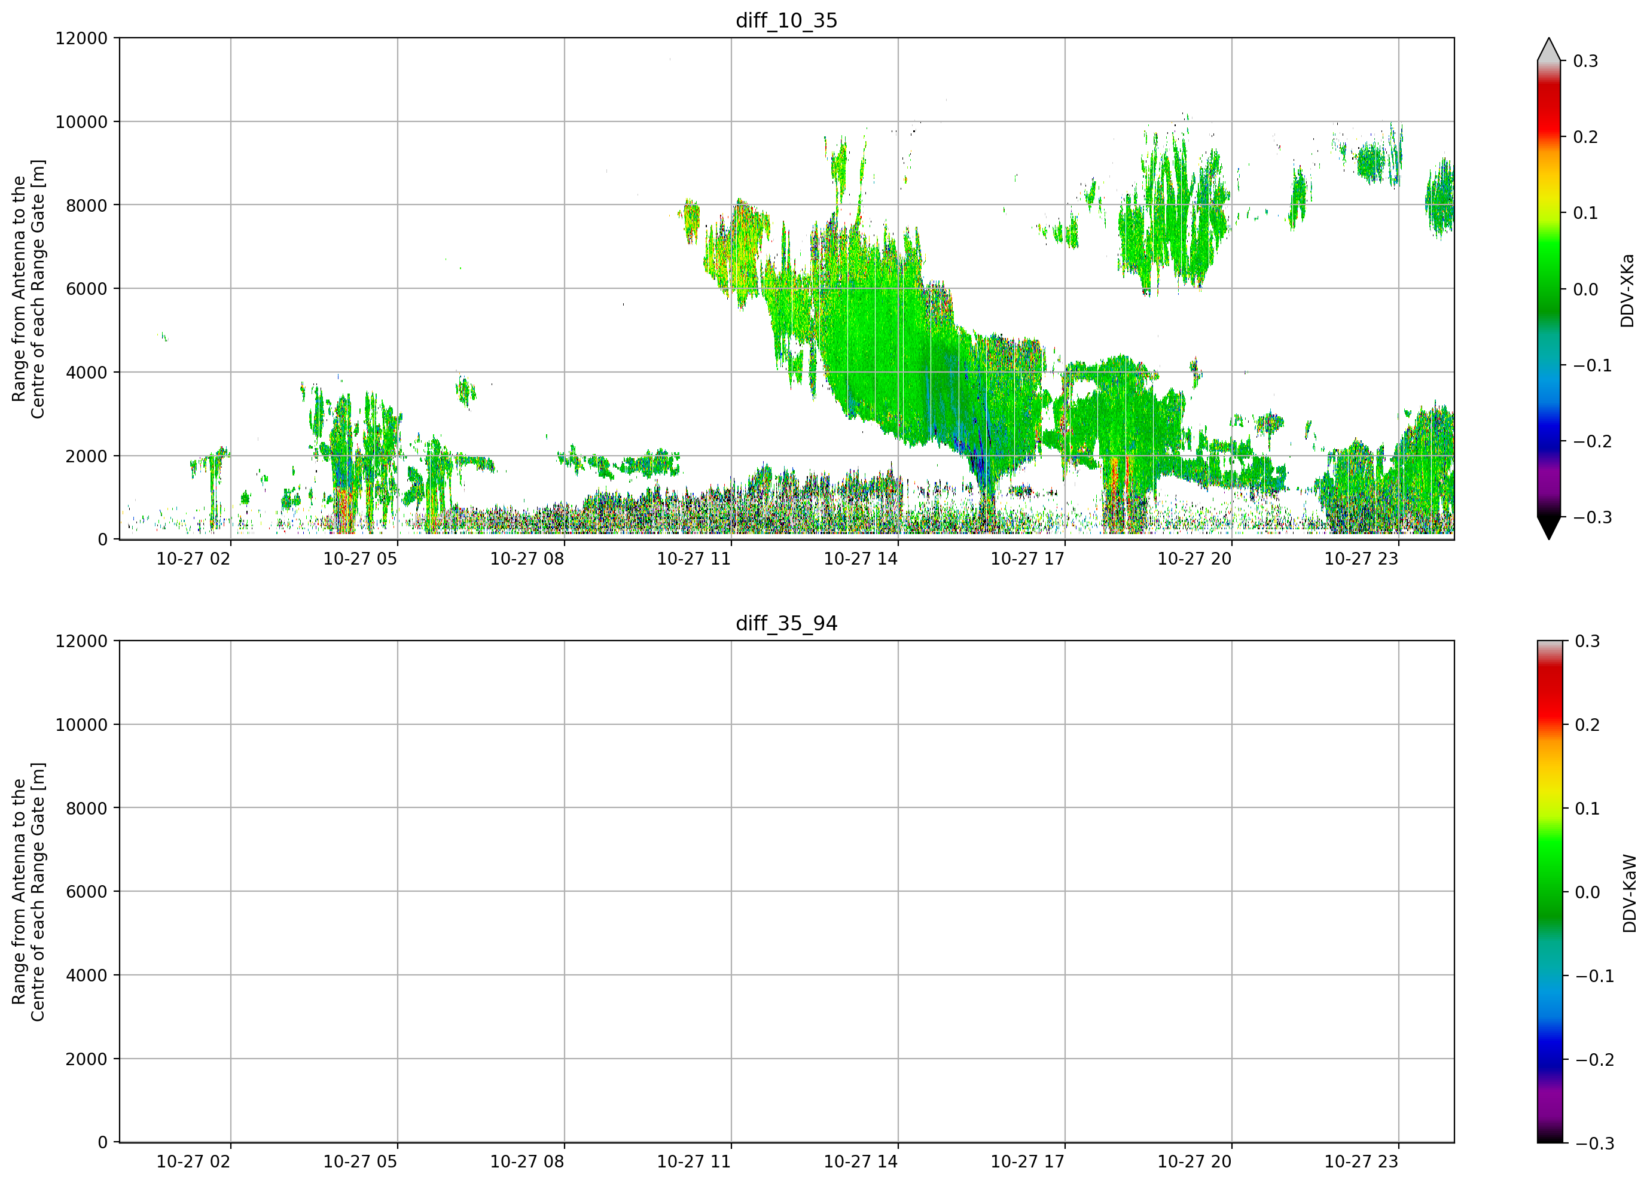
Task: Click the 0.0 tick on DDV-XKa colorbar
Action: point(1586,289)
